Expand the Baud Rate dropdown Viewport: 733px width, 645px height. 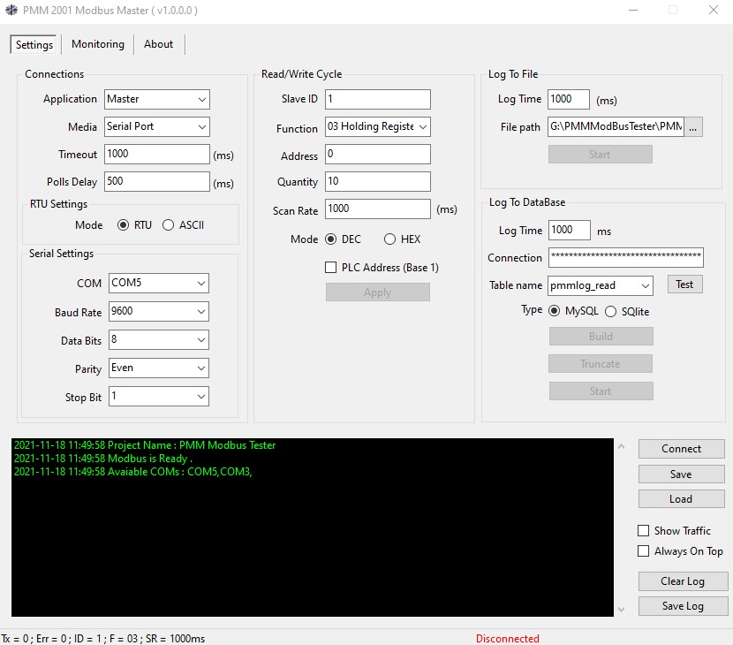(x=159, y=312)
